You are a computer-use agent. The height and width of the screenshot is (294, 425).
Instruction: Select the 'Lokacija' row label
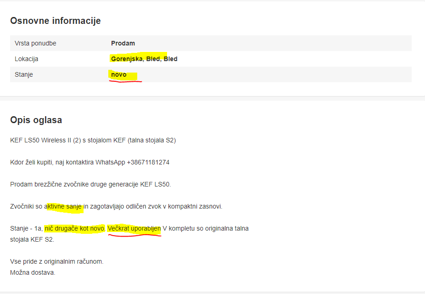(x=26, y=59)
